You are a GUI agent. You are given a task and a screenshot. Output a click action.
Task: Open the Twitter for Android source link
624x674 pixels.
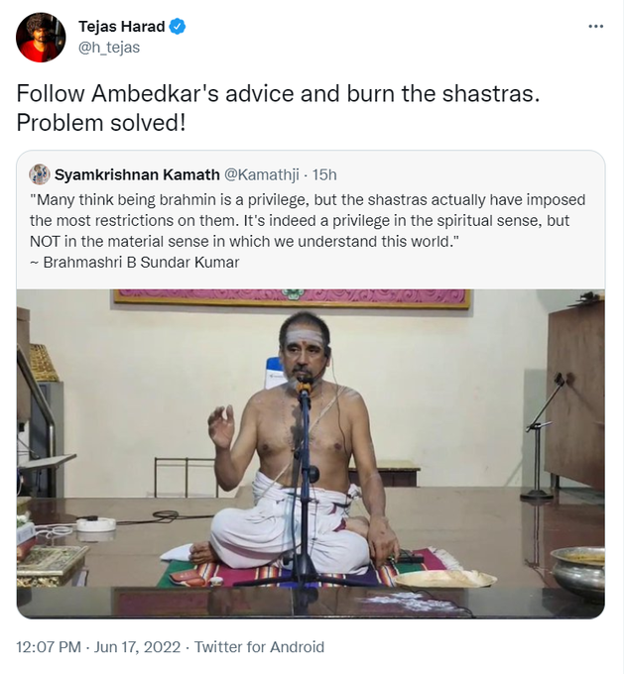259,647
